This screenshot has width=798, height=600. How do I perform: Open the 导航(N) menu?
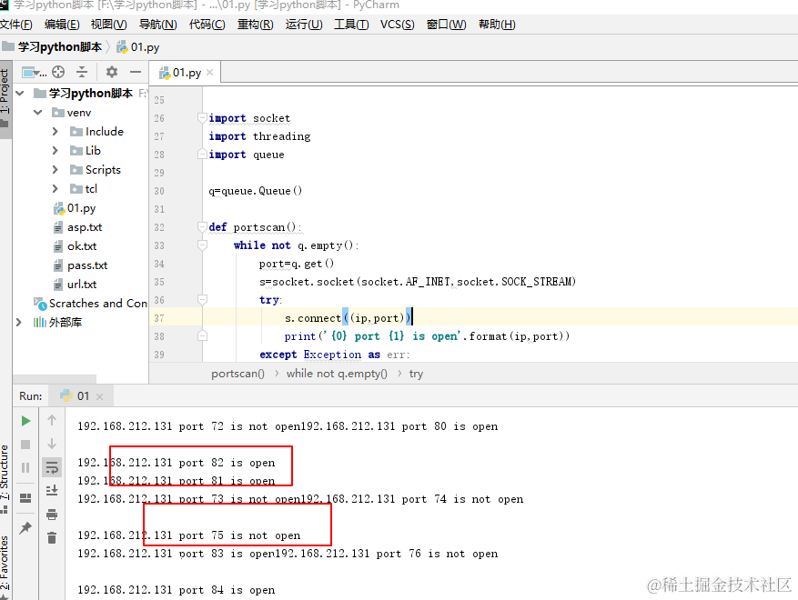[157, 25]
